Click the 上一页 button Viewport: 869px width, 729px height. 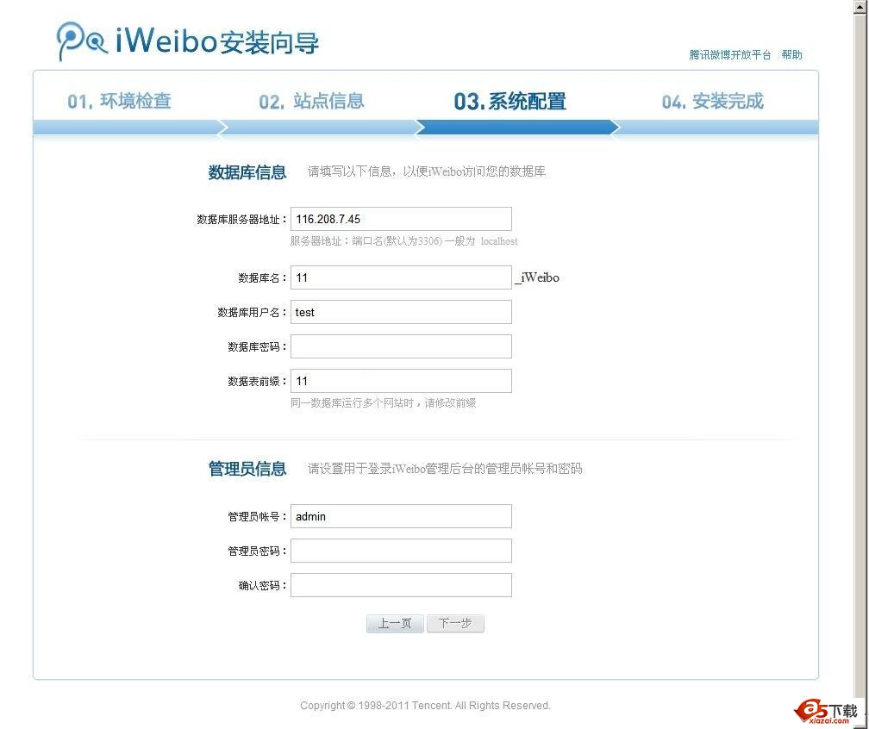[x=395, y=624]
